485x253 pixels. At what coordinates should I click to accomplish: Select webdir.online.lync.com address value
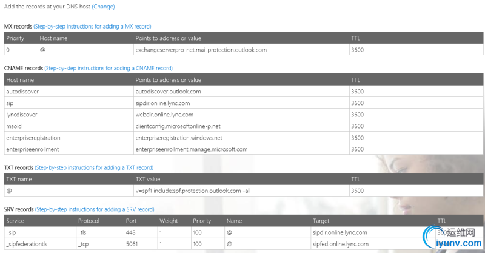point(164,115)
